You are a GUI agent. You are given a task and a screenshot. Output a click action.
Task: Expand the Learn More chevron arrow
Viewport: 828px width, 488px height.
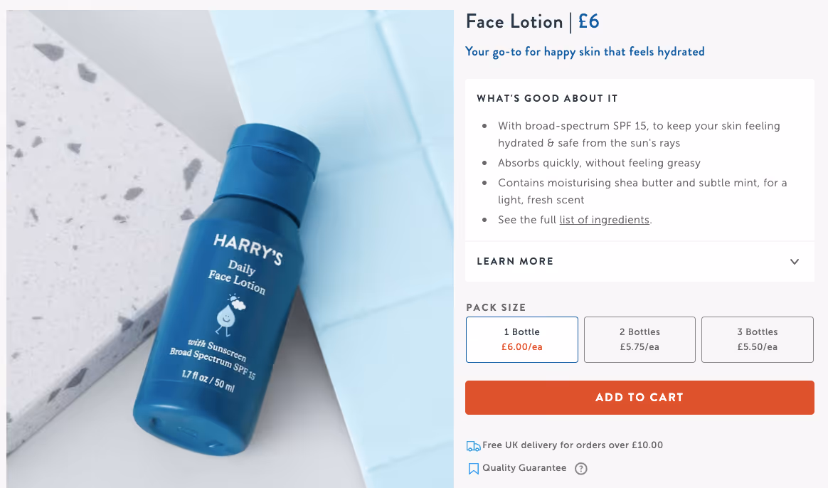[794, 262]
